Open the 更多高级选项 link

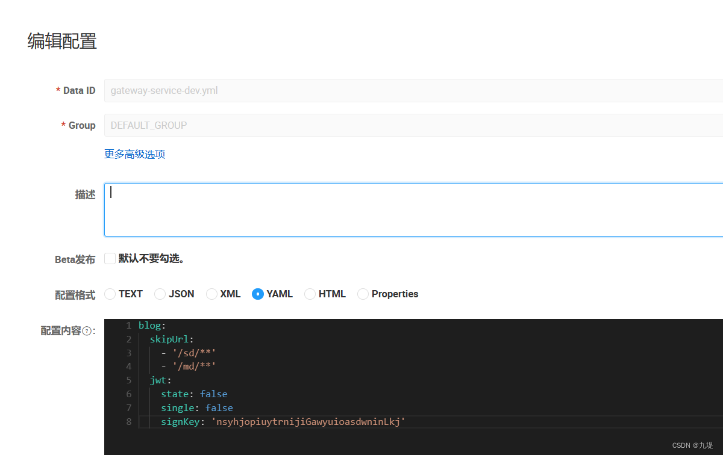point(135,154)
